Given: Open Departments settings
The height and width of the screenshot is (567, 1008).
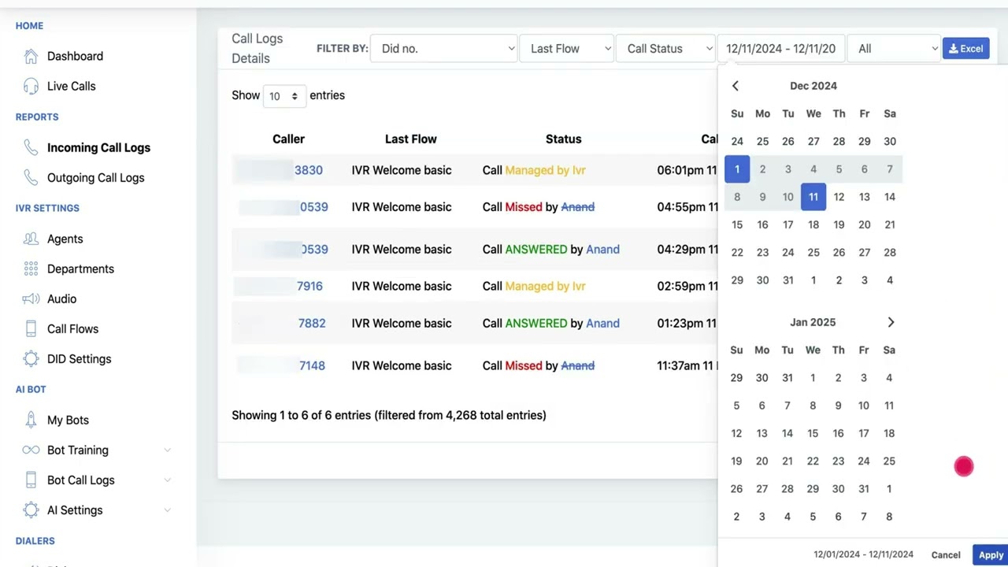Looking at the screenshot, I should pyautogui.click(x=80, y=269).
